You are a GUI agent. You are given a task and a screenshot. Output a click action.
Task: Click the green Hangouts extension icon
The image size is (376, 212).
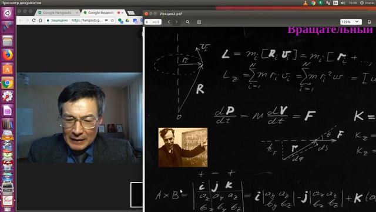120,21
